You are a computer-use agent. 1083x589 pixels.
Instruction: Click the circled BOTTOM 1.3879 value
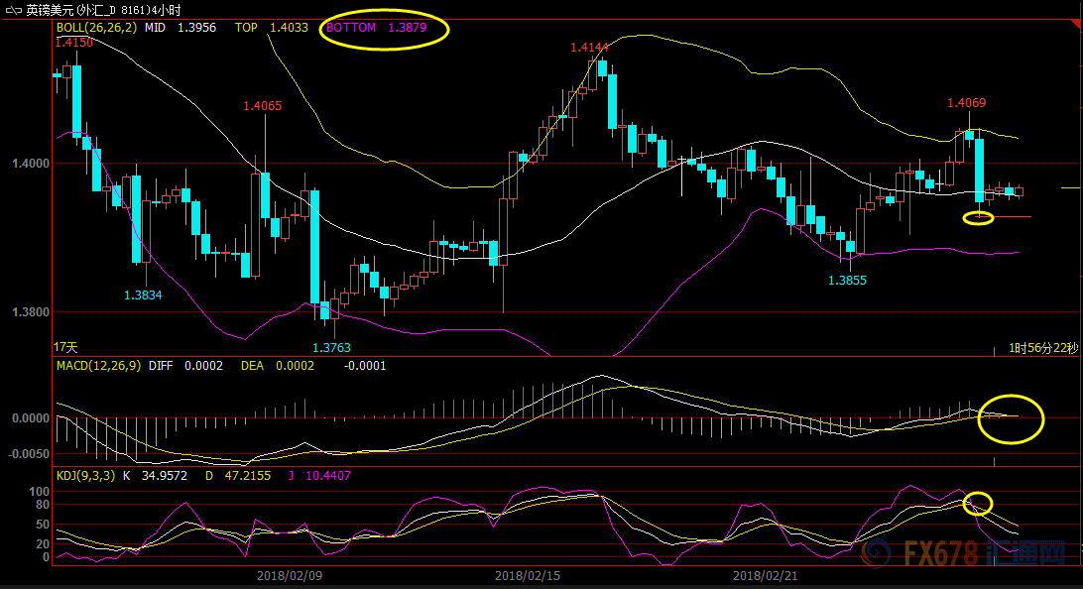(386, 29)
